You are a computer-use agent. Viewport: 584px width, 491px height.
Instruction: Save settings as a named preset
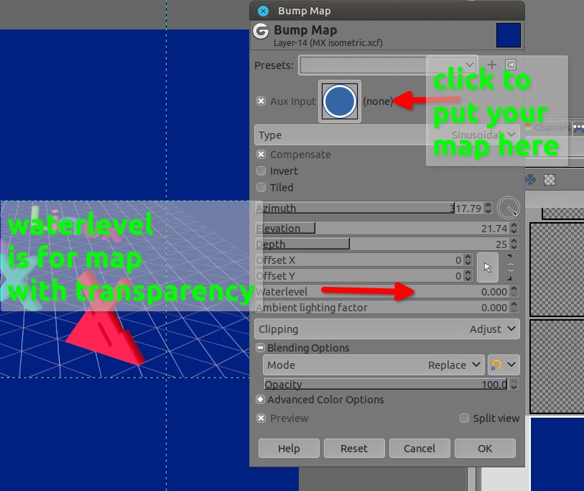tap(491, 65)
